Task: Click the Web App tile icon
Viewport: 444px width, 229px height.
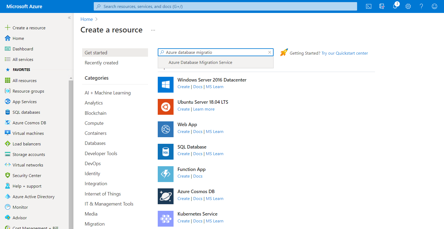Action: (166, 129)
